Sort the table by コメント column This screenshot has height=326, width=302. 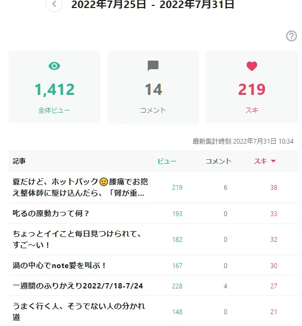coord(218,161)
